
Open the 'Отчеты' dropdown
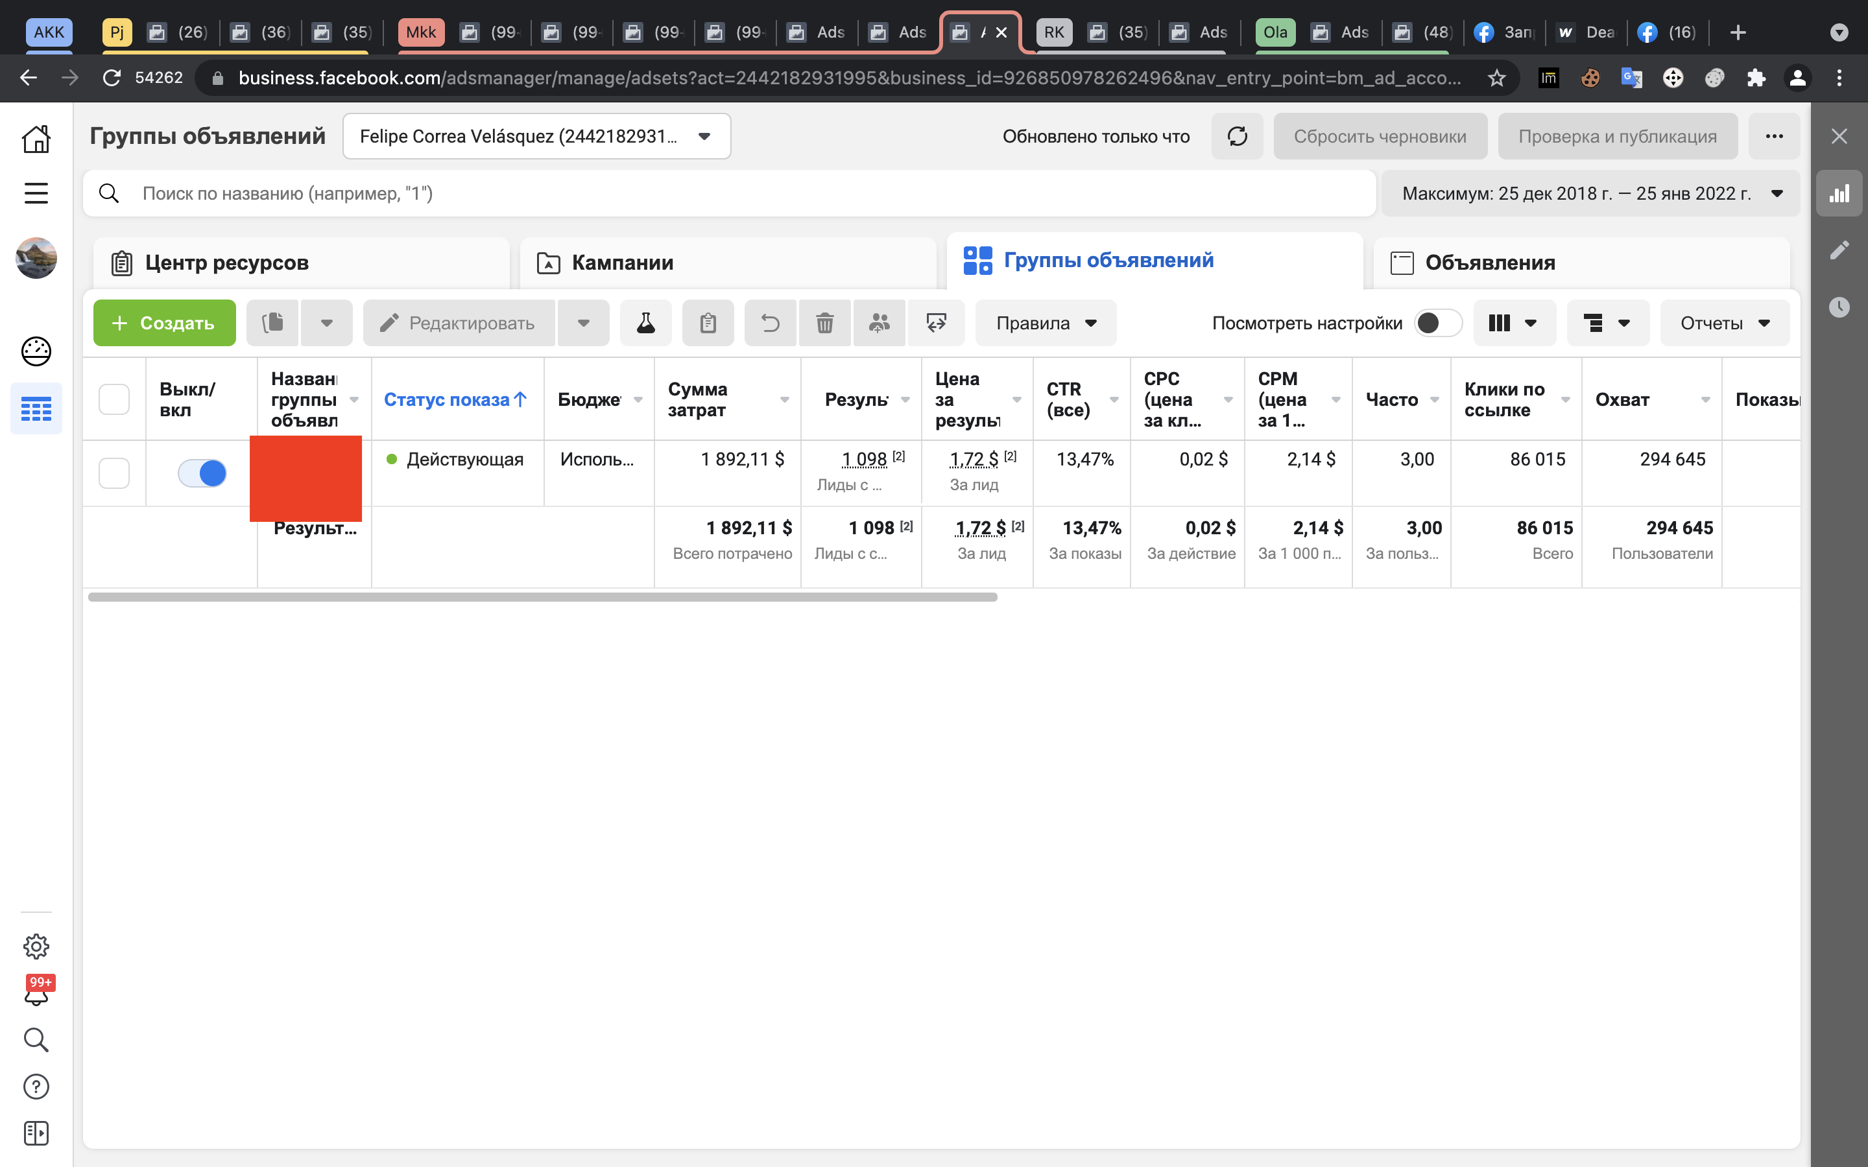(1725, 323)
